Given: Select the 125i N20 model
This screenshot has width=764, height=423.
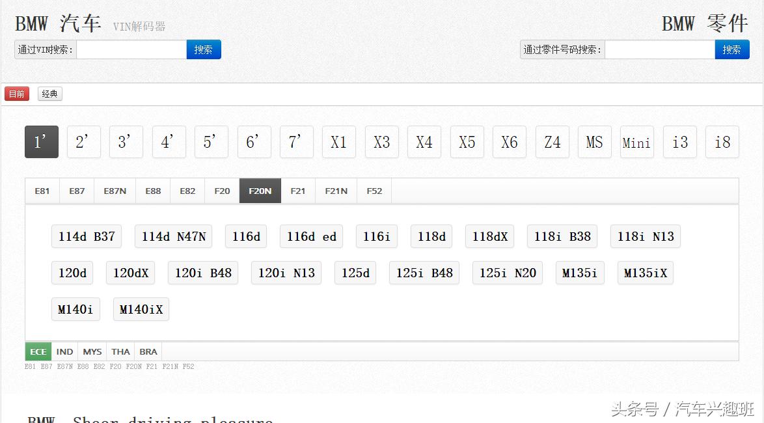Looking at the screenshot, I should point(508,273).
